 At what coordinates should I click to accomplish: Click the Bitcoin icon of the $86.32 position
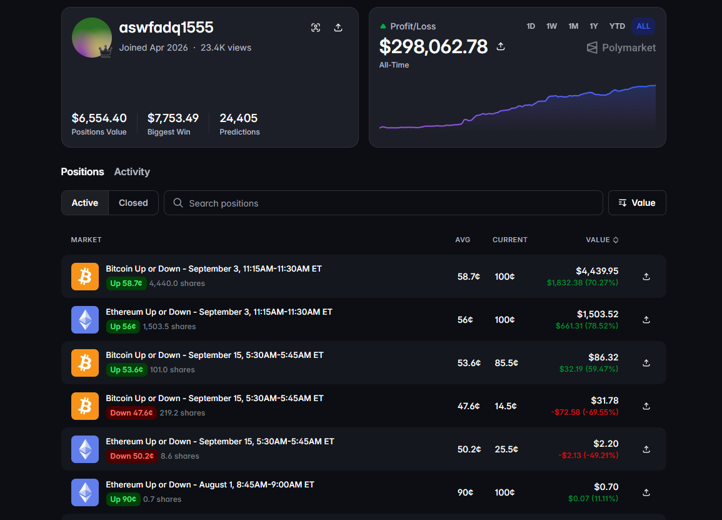[x=85, y=363]
